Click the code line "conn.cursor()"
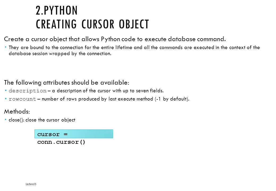Image resolution: width=276 pixels, height=191 pixels. point(61,142)
